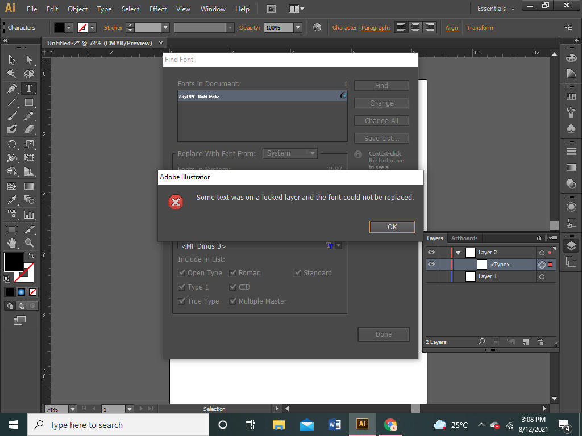Screen dimensions: 582x436
Task: Open the Object menu
Action: 77,9
